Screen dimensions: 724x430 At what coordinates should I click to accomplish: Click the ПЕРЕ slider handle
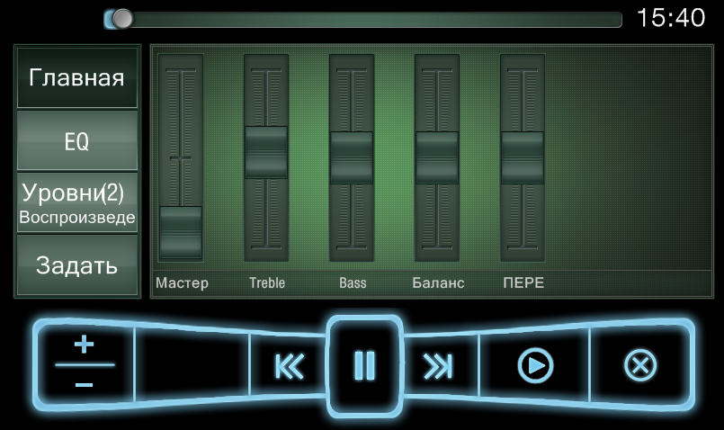pyautogui.click(x=523, y=157)
